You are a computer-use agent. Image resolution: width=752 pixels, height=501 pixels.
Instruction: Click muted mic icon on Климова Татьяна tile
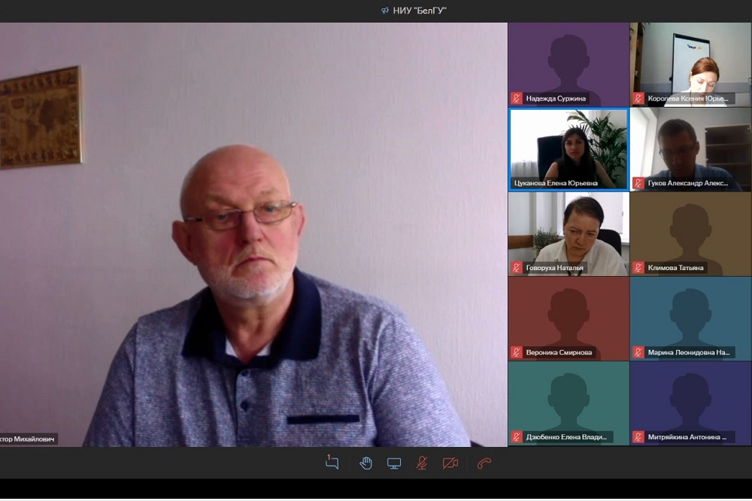pos(638,267)
